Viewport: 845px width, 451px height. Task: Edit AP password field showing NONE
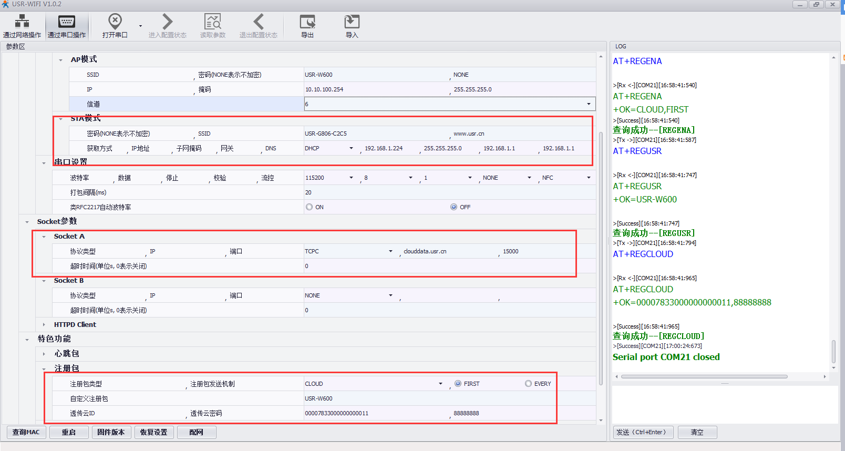(x=524, y=75)
